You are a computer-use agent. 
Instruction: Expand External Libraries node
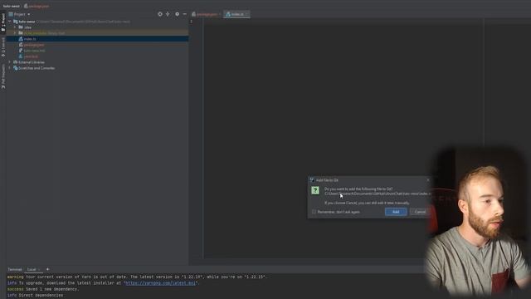10,62
